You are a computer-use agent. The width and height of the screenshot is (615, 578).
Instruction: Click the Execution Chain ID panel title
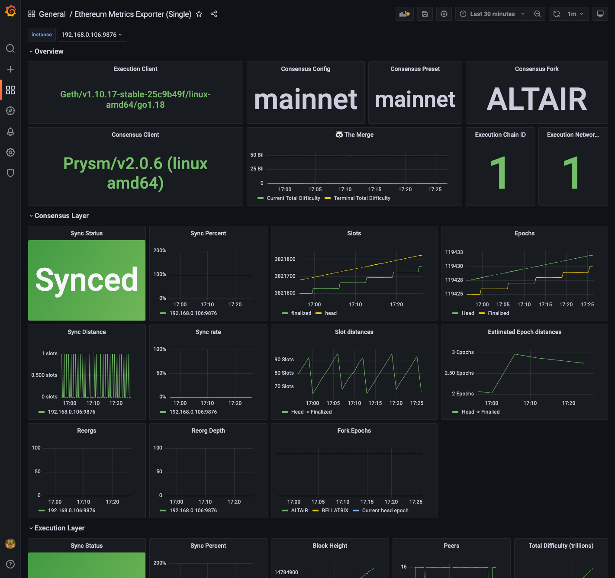click(500, 135)
